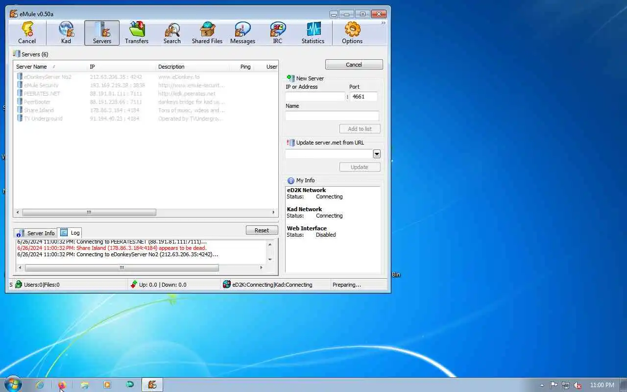Click the eMule taskbar button

pos(152,385)
